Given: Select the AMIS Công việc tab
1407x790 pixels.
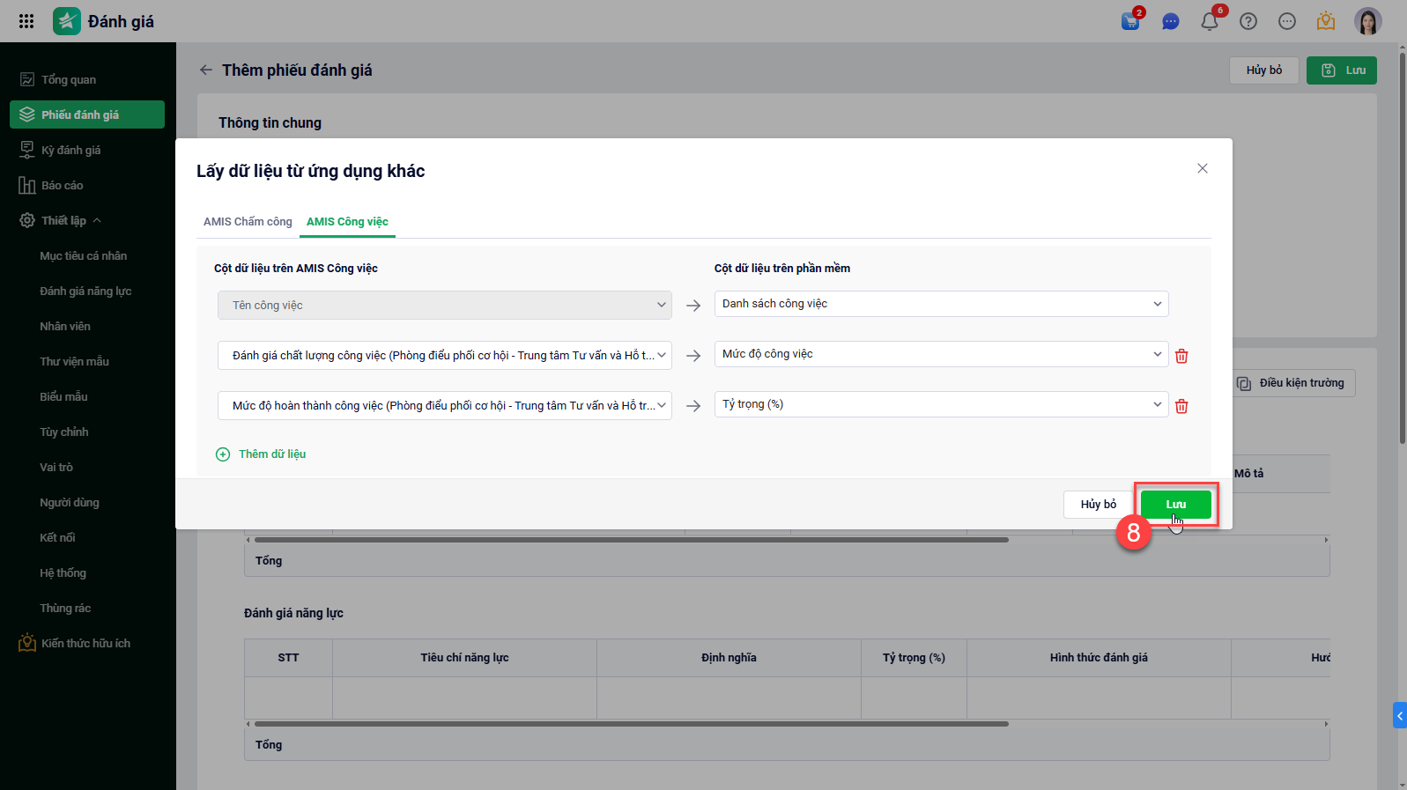Looking at the screenshot, I should 347,222.
